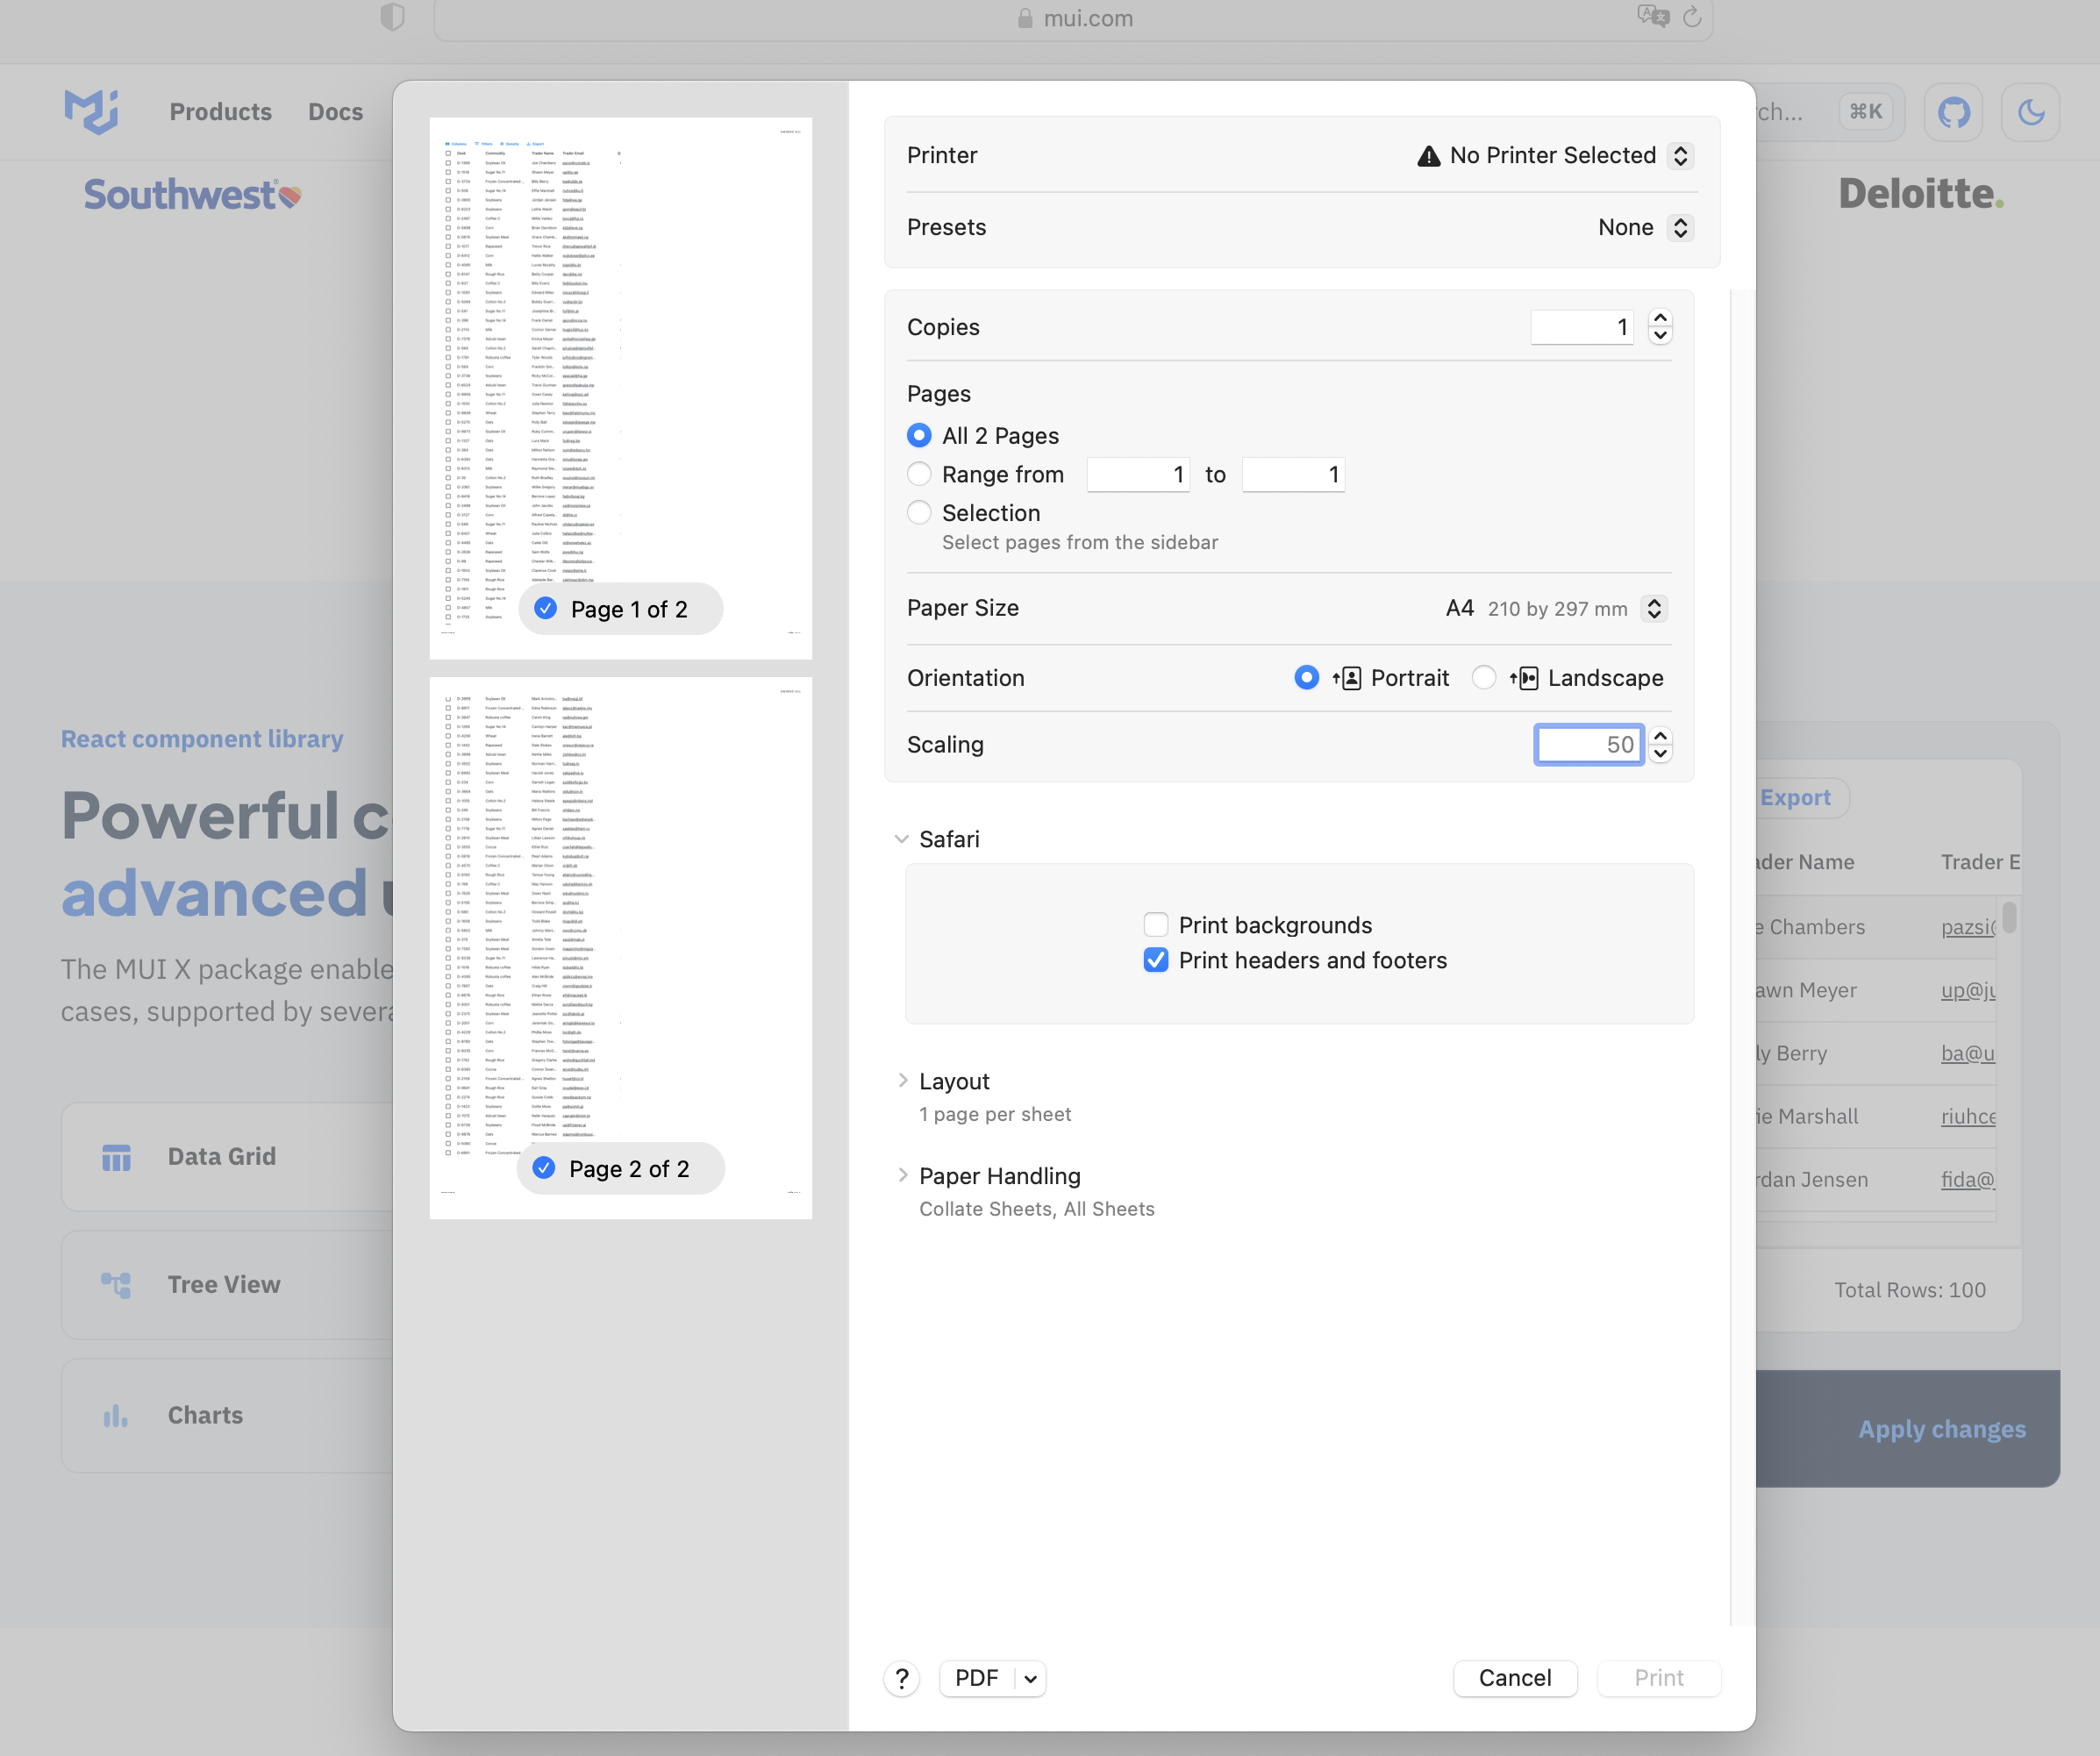Click the help question mark in print dialog
Screen dimensions: 2100x1756
901,1678
